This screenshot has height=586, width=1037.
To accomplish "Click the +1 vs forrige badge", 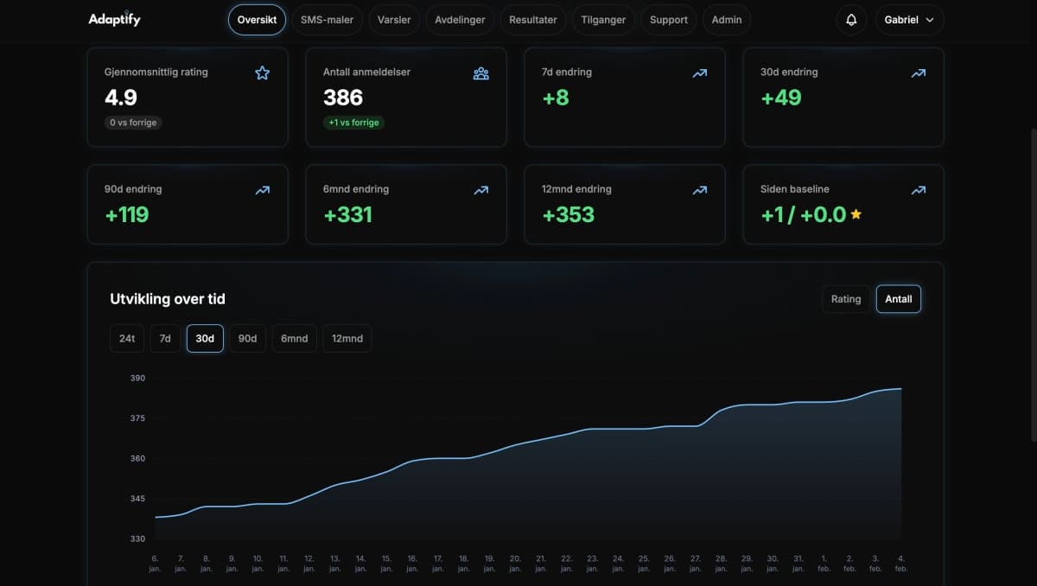I will click(353, 123).
